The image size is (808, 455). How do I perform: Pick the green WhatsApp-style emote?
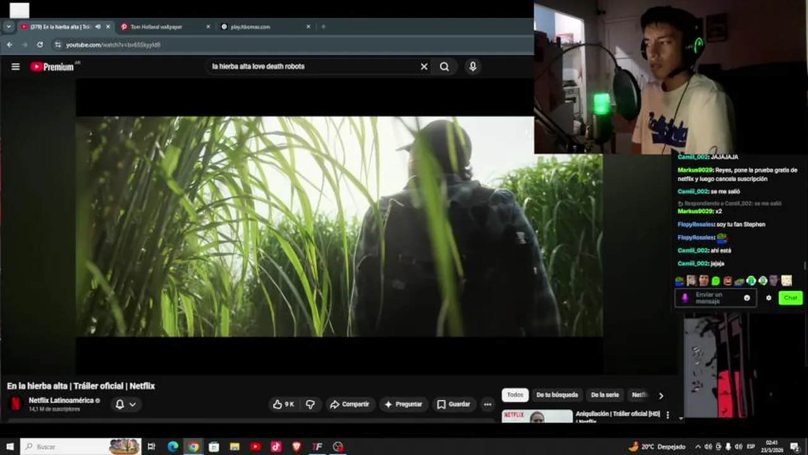click(x=716, y=281)
